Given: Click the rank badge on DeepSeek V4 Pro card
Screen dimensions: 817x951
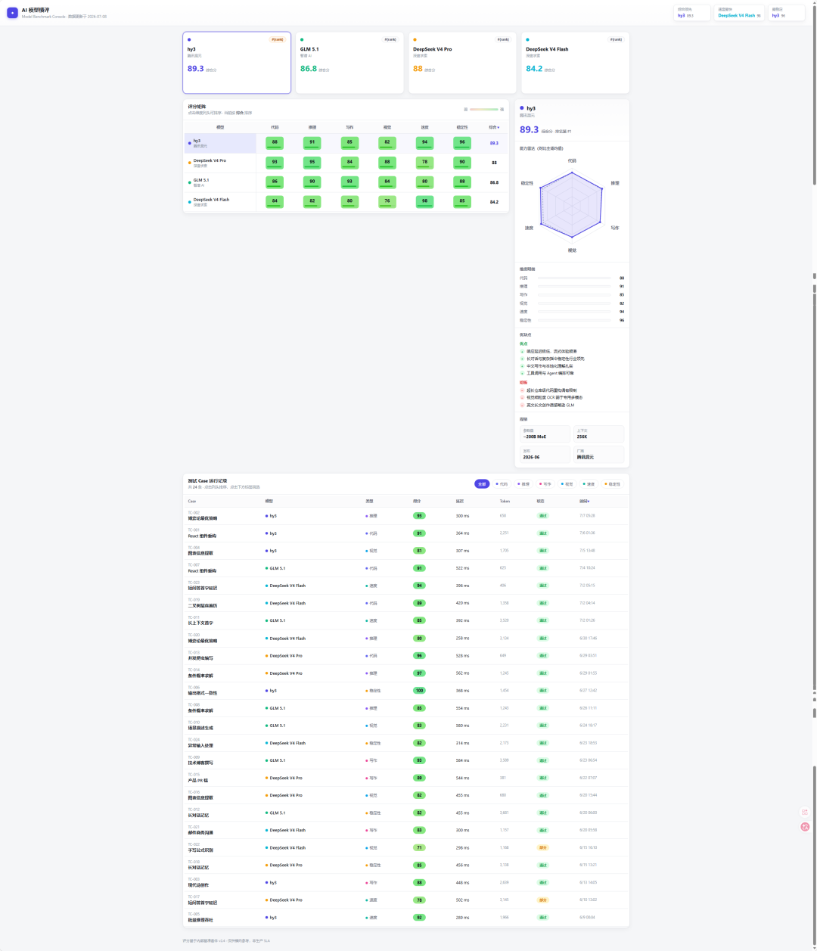Looking at the screenshot, I should 503,39.
